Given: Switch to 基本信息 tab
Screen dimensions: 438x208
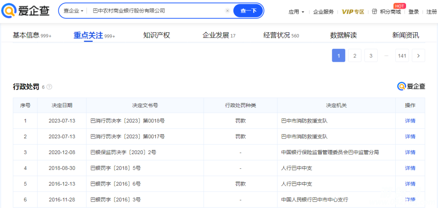Looking at the screenshot, I should pos(26,36).
